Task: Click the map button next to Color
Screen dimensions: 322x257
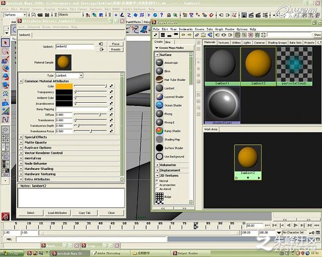Action: point(111,86)
